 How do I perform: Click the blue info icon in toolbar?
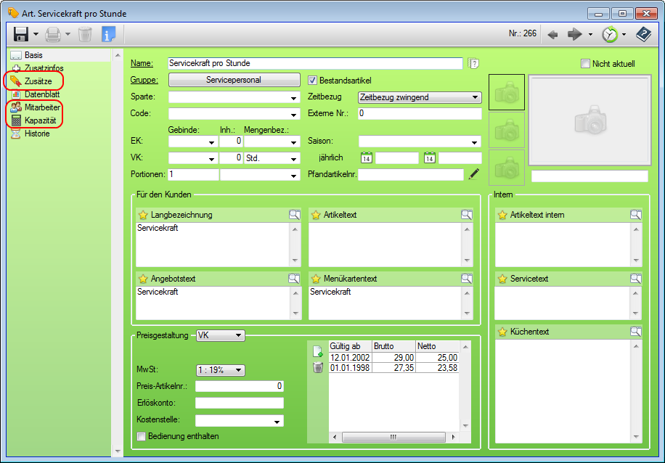[x=108, y=34]
